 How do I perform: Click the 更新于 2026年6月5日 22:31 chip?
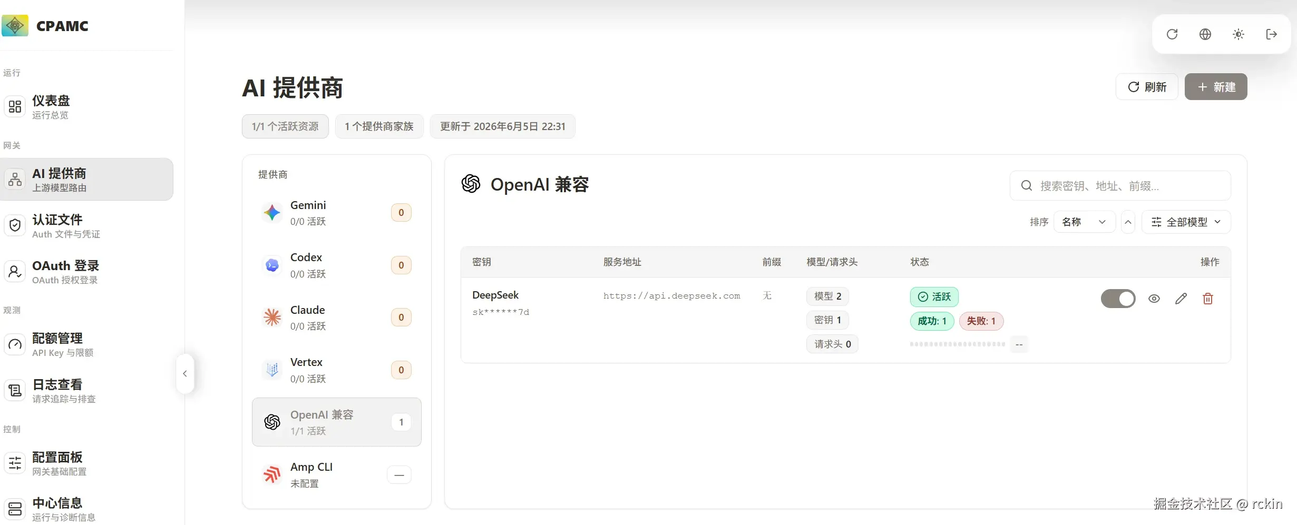pyautogui.click(x=502, y=126)
